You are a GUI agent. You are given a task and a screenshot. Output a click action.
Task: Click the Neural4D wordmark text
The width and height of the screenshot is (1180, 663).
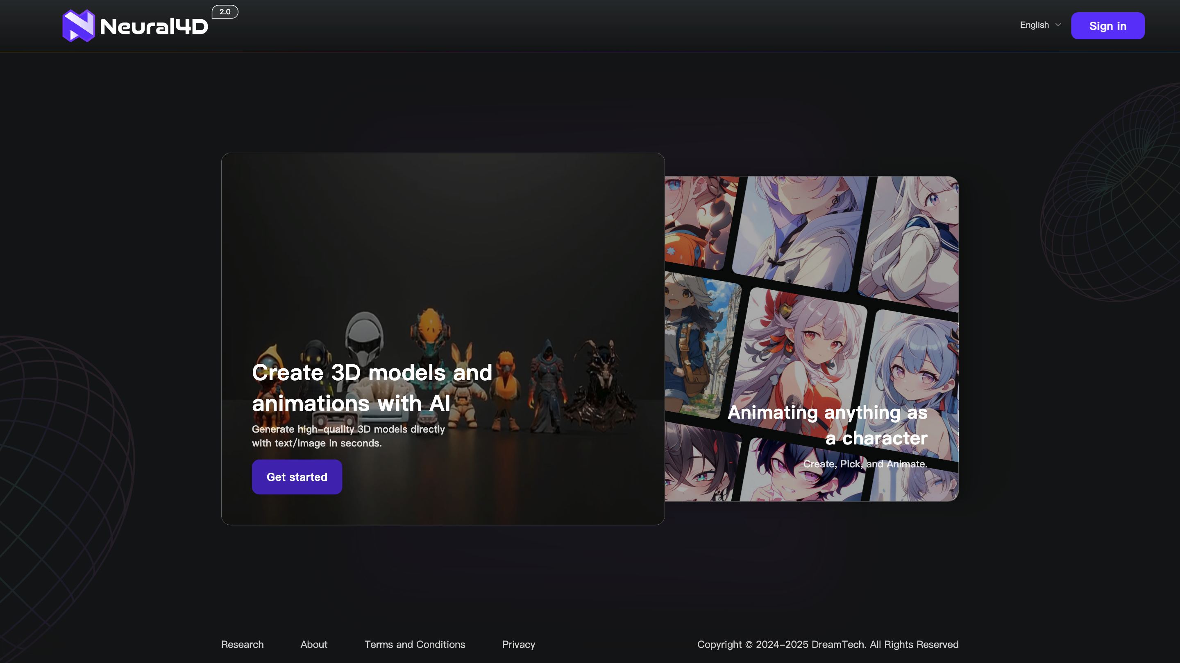click(x=154, y=27)
